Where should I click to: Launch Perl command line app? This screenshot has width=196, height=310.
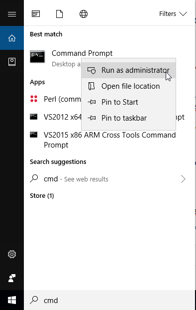tap(55, 99)
